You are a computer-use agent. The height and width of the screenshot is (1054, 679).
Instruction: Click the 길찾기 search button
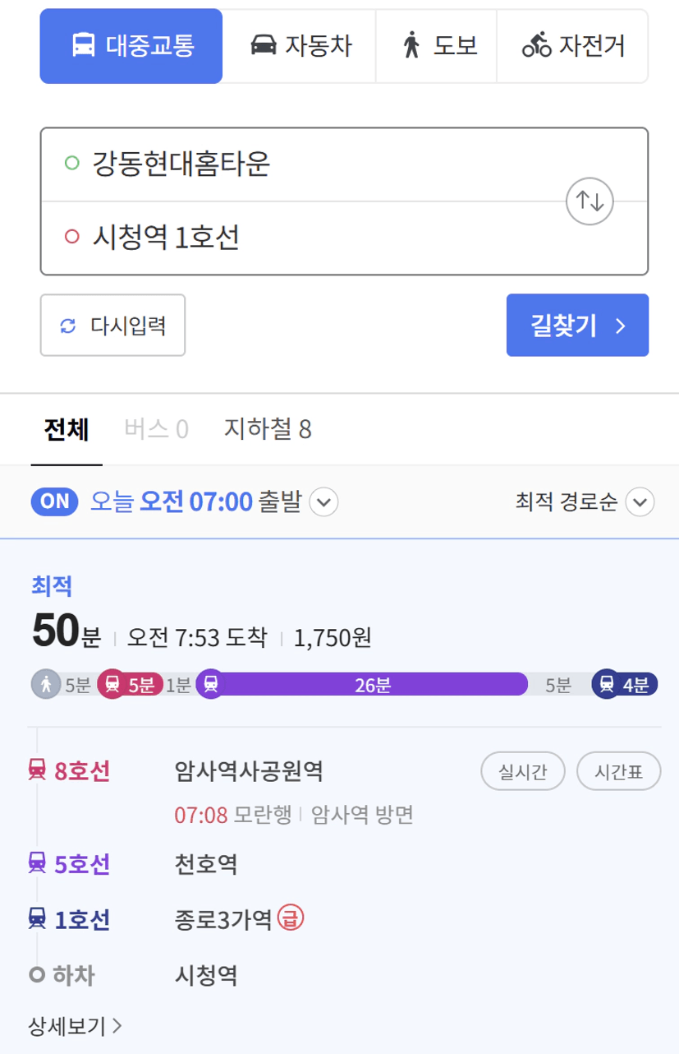click(577, 326)
